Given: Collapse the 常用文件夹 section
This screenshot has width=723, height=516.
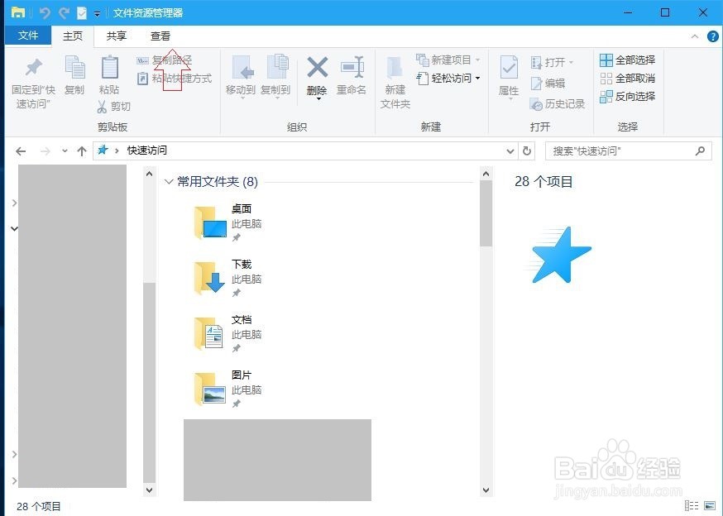Looking at the screenshot, I should pos(169,181).
